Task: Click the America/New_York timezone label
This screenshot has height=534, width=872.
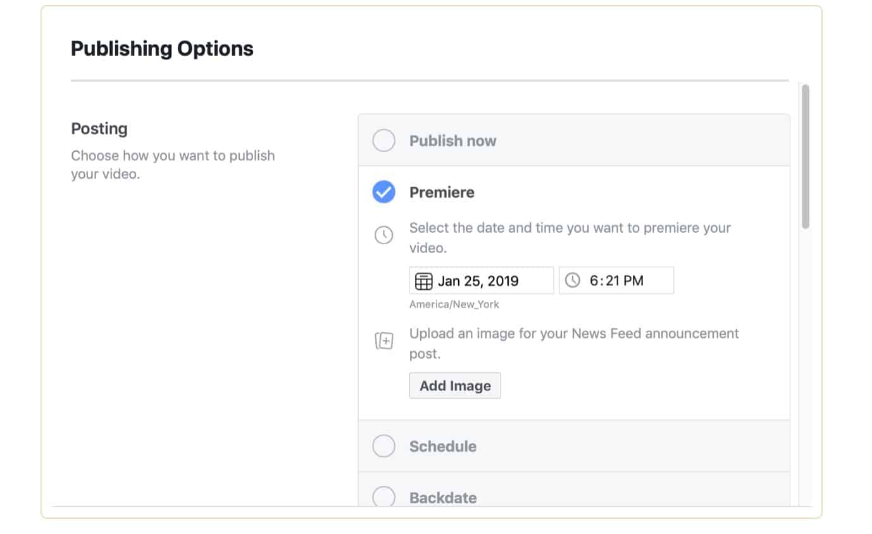Action: [x=454, y=304]
